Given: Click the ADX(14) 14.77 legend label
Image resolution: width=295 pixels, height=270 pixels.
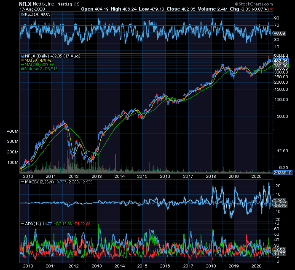Looking at the screenshot, I should pyautogui.click(x=38, y=224).
